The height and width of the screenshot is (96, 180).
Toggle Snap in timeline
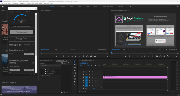84,65
